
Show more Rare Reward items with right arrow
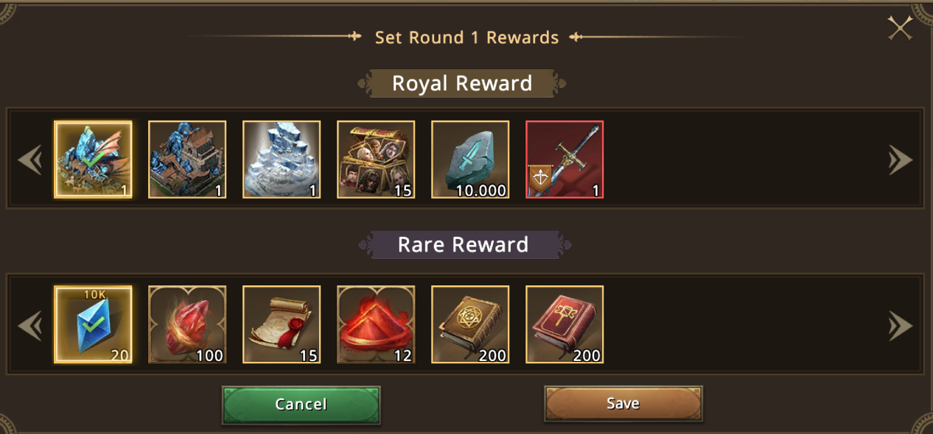point(901,325)
